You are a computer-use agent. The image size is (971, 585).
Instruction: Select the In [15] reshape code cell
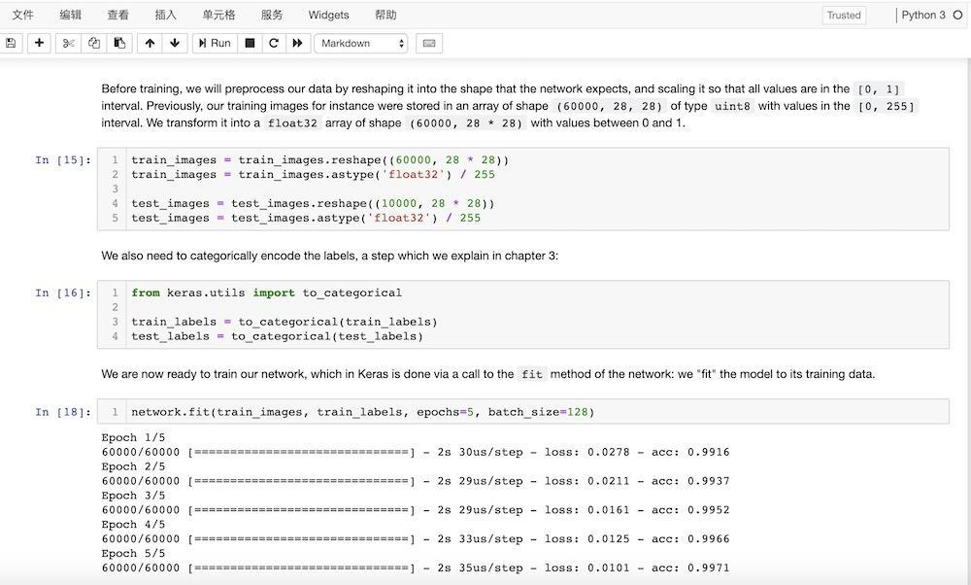click(523, 189)
